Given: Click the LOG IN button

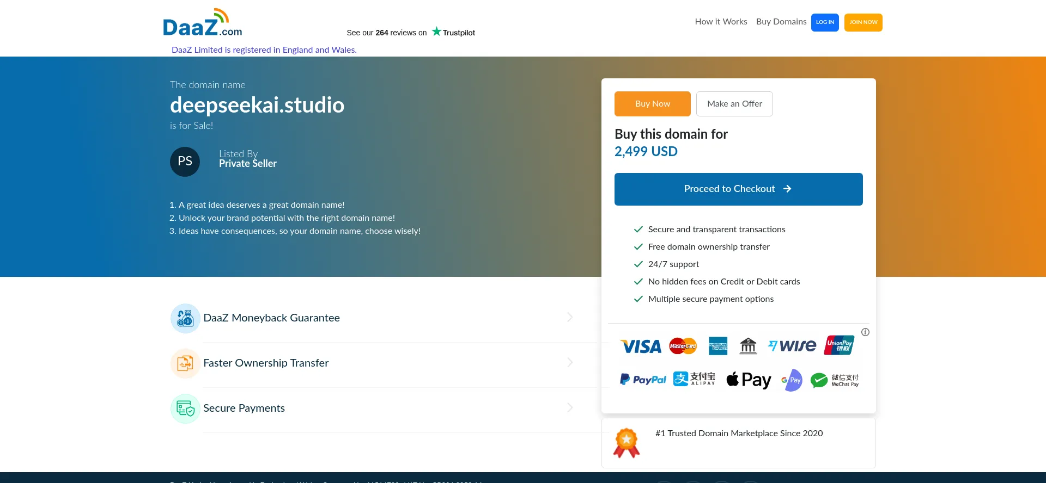Looking at the screenshot, I should pos(824,22).
